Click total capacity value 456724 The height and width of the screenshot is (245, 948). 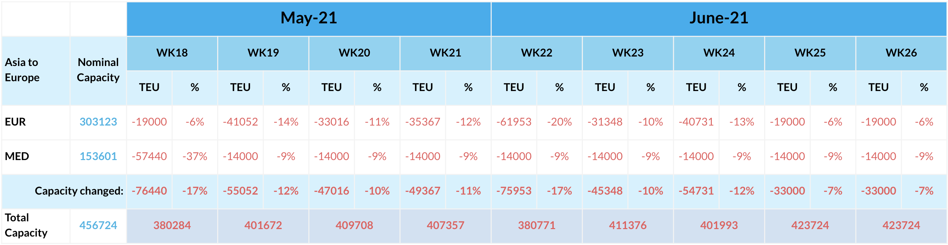pyautogui.click(x=98, y=225)
